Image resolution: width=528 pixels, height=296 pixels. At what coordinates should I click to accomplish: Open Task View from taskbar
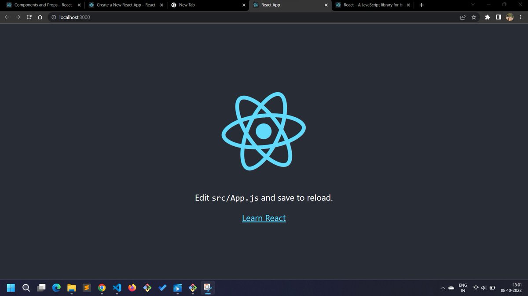tap(41, 288)
